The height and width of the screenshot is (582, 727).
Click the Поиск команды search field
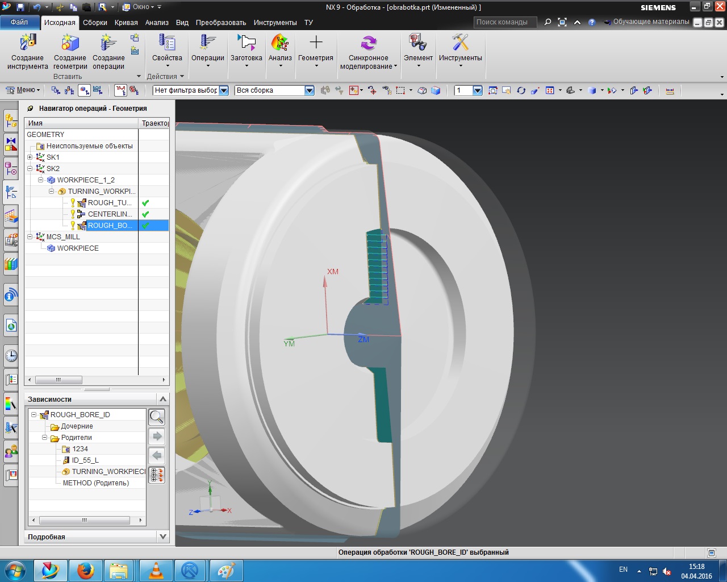pos(505,22)
